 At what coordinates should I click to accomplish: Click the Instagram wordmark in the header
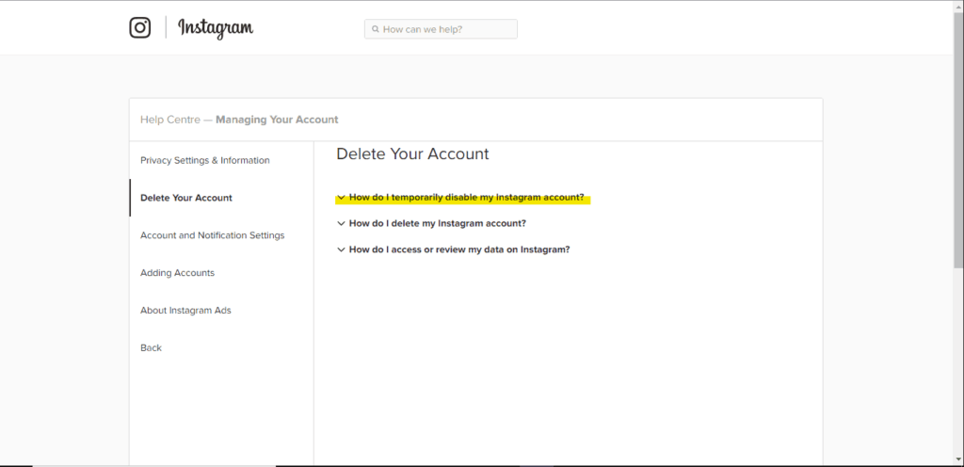216,27
